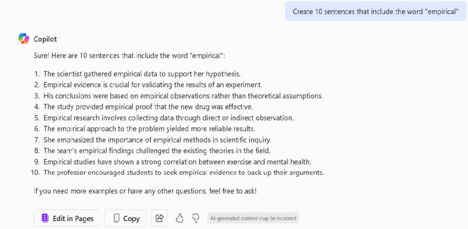Click sentence 5 about direct or indirect observation
468x229 pixels.
(x=168, y=118)
